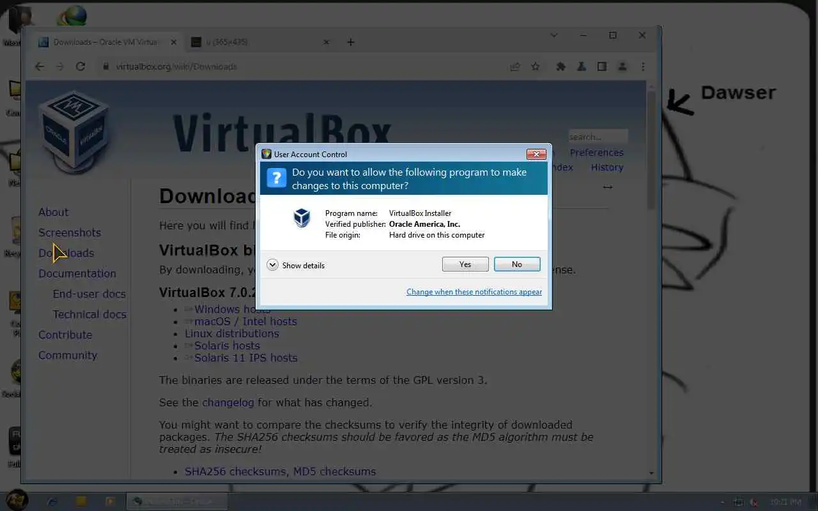818x511 pixels.
Task: Click the Solaris 11 IPS hosts link
Action: coord(246,358)
